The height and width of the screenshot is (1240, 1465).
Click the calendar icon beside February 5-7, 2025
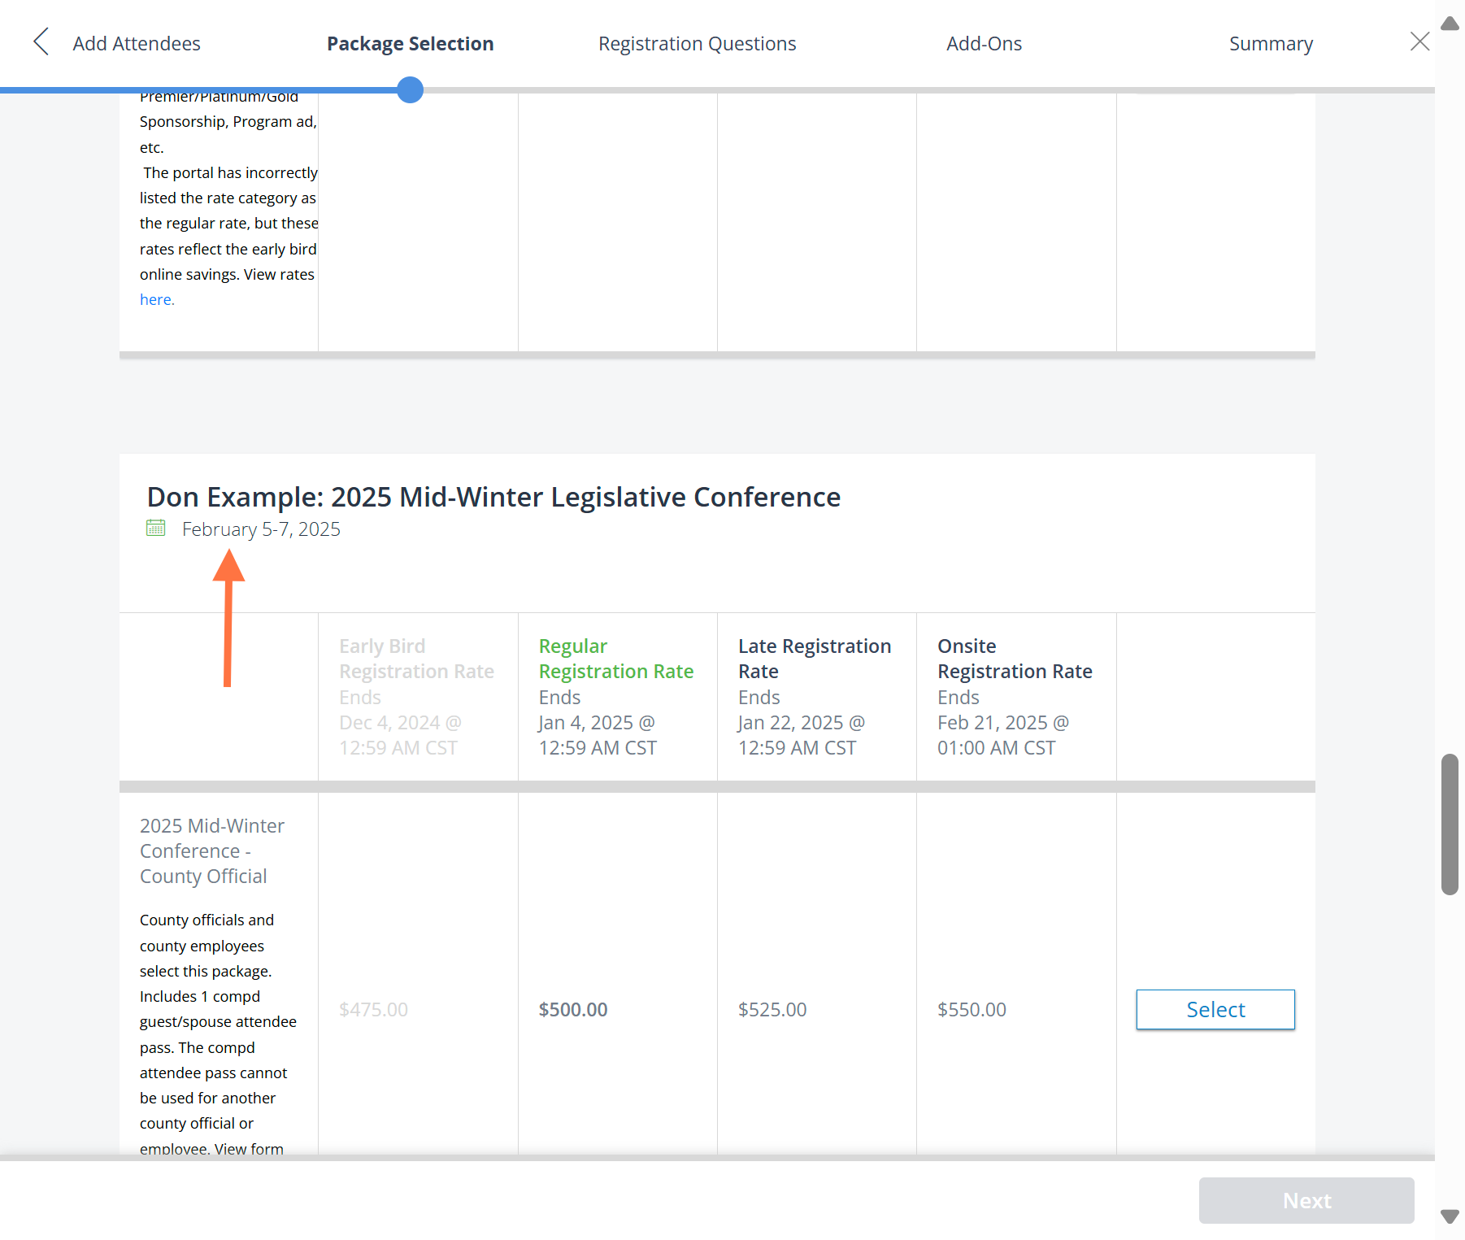(x=155, y=529)
